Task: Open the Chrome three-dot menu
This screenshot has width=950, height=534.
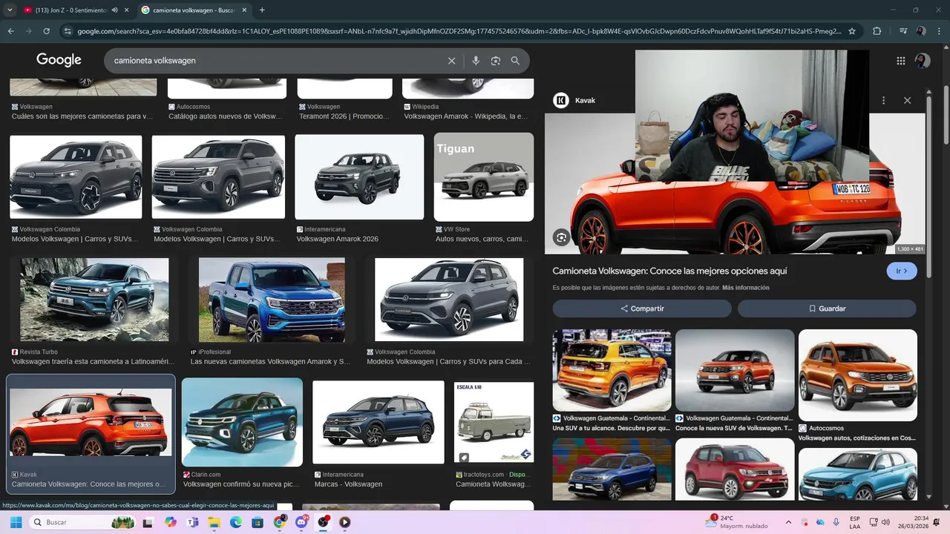Action: click(x=940, y=31)
